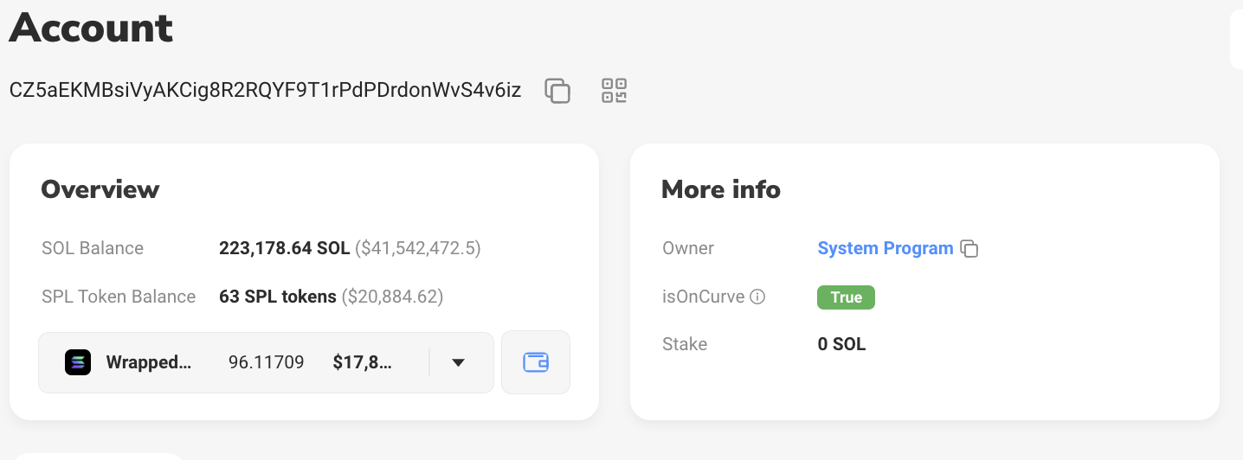The width and height of the screenshot is (1243, 460).
Task: Open the Wrapped token selector box
Action: (x=266, y=362)
